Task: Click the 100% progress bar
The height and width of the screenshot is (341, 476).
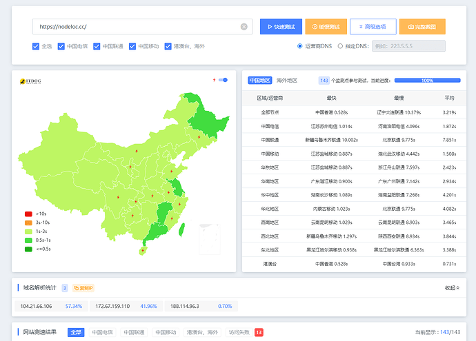Action: tap(428, 81)
